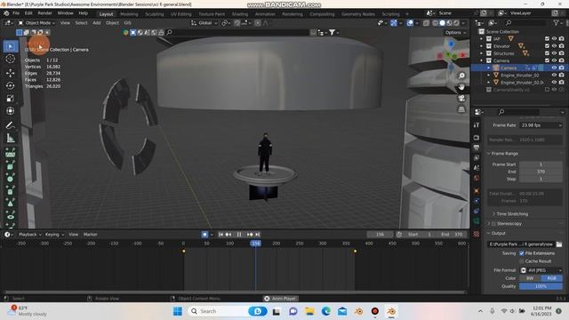Jump to first frame in timeline
This screenshot has width=569, height=320.
[x=220, y=235]
